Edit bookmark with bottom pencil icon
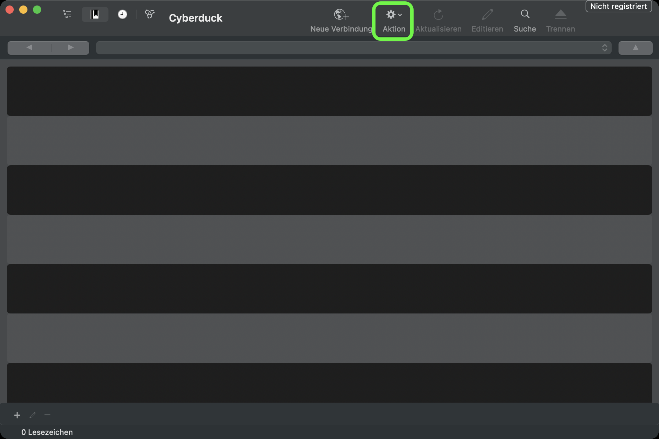The height and width of the screenshot is (439, 659). pyautogui.click(x=33, y=415)
